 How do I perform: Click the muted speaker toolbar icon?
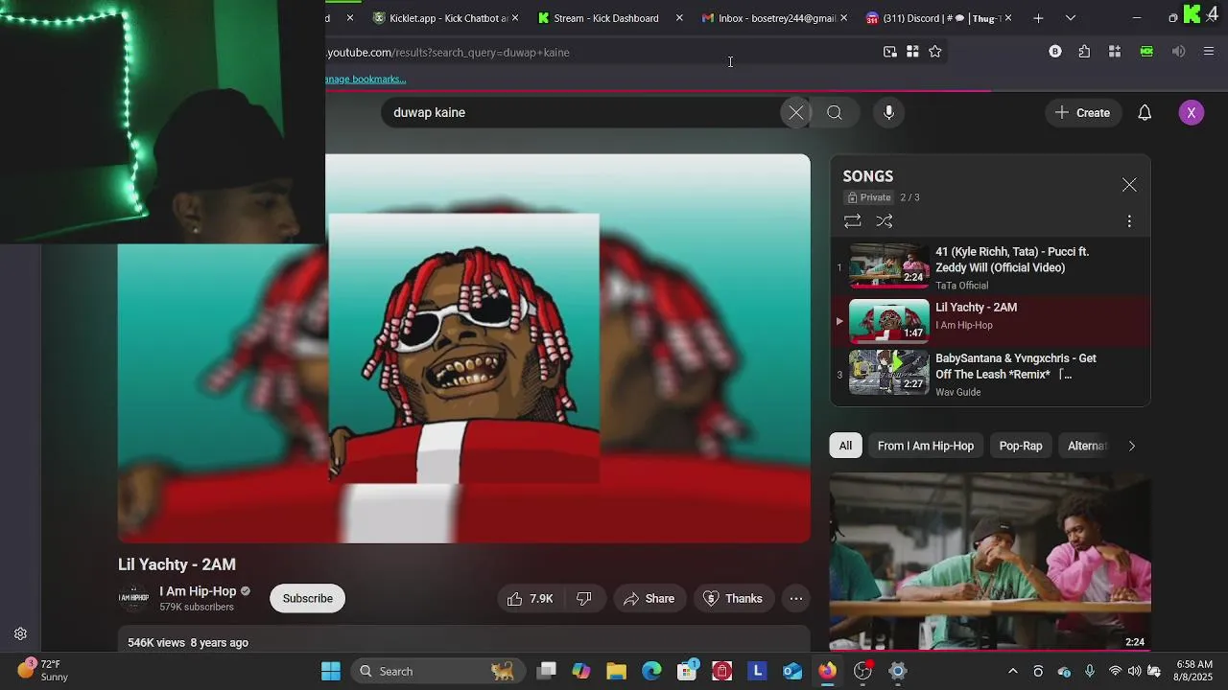click(x=1178, y=52)
